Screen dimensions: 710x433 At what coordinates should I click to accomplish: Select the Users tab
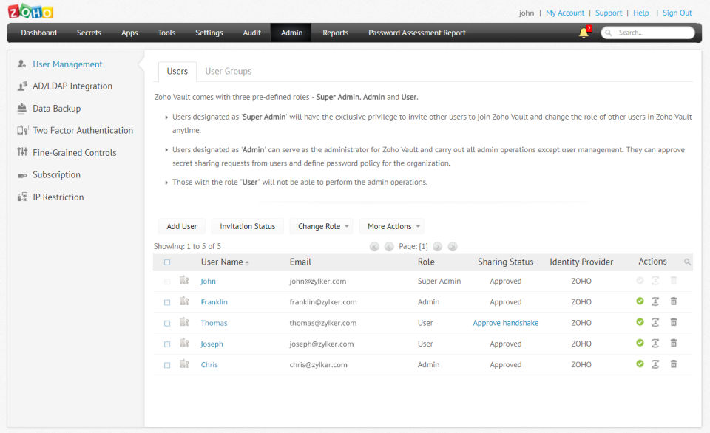[177, 71]
